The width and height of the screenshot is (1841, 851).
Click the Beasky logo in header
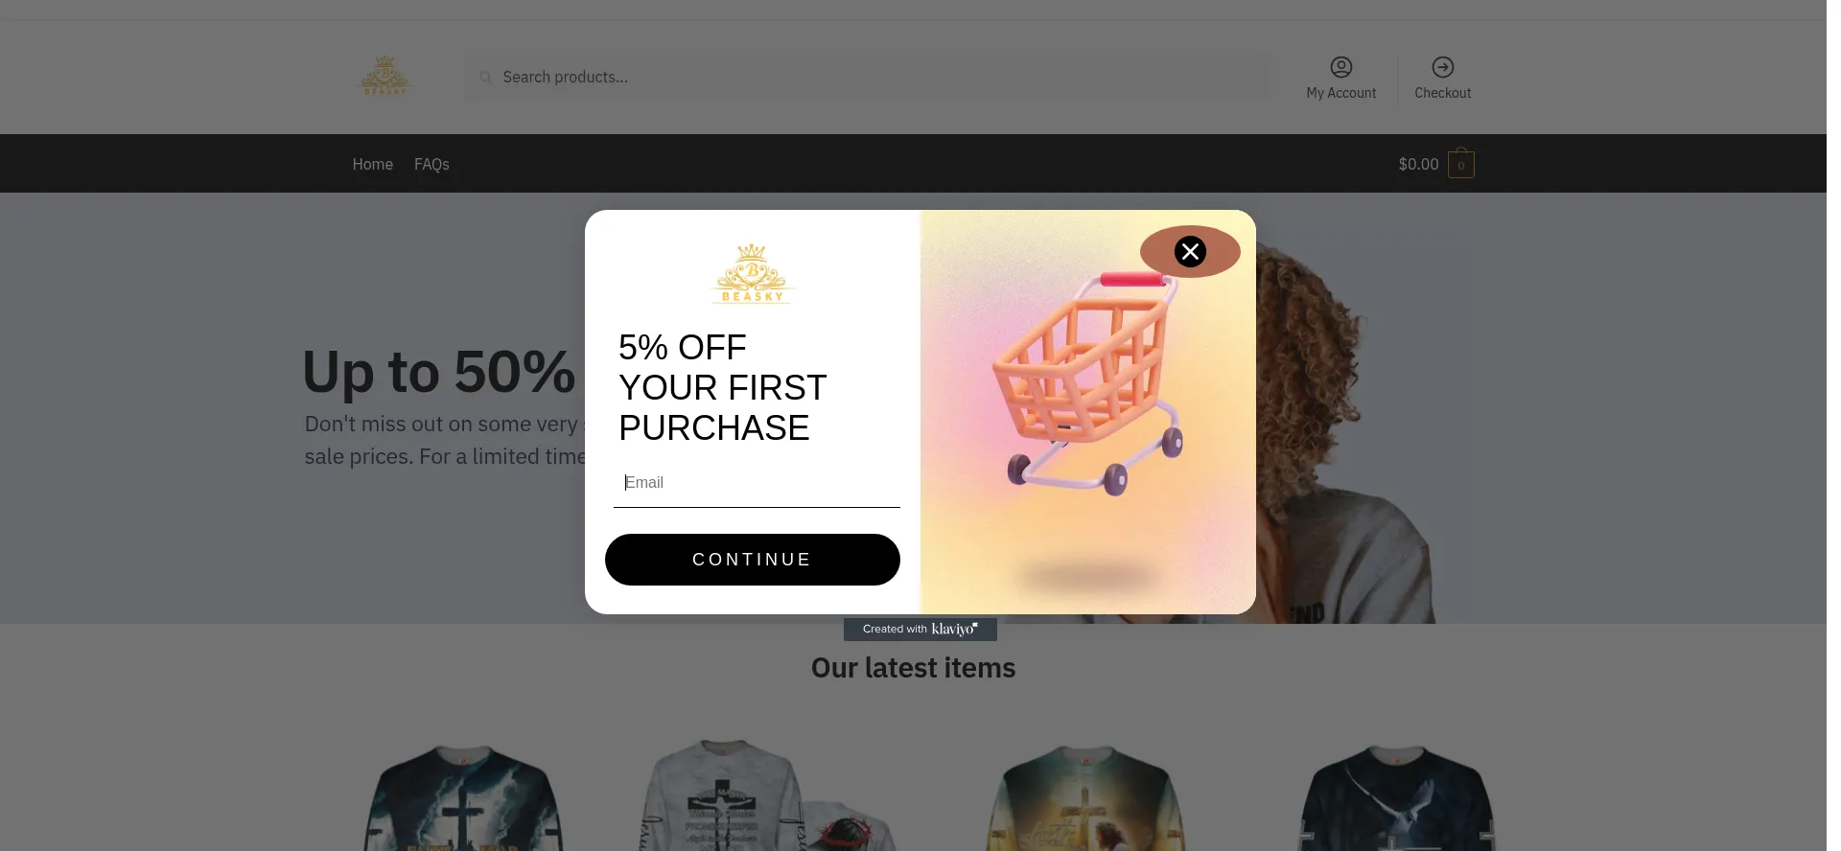[x=385, y=75]
